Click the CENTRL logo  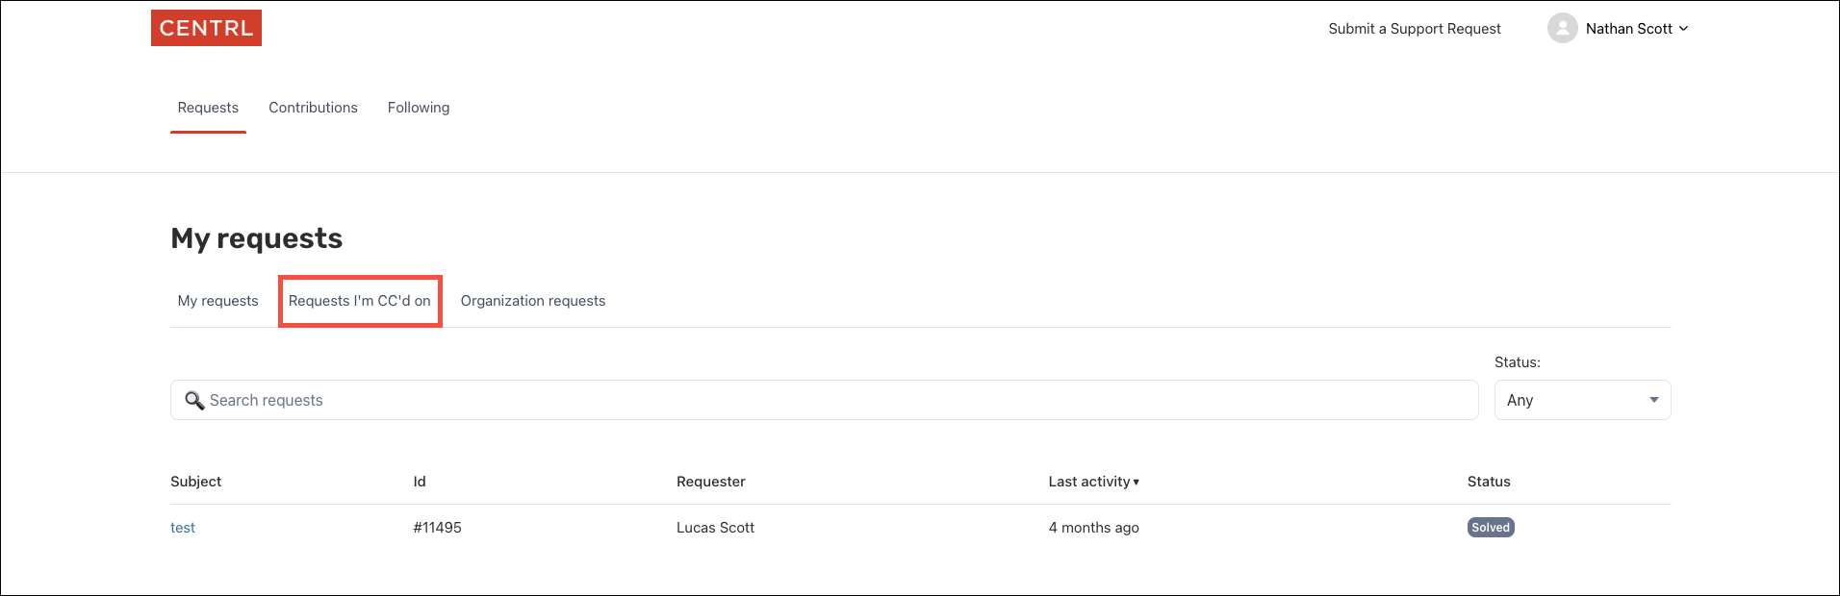[206, 28]
